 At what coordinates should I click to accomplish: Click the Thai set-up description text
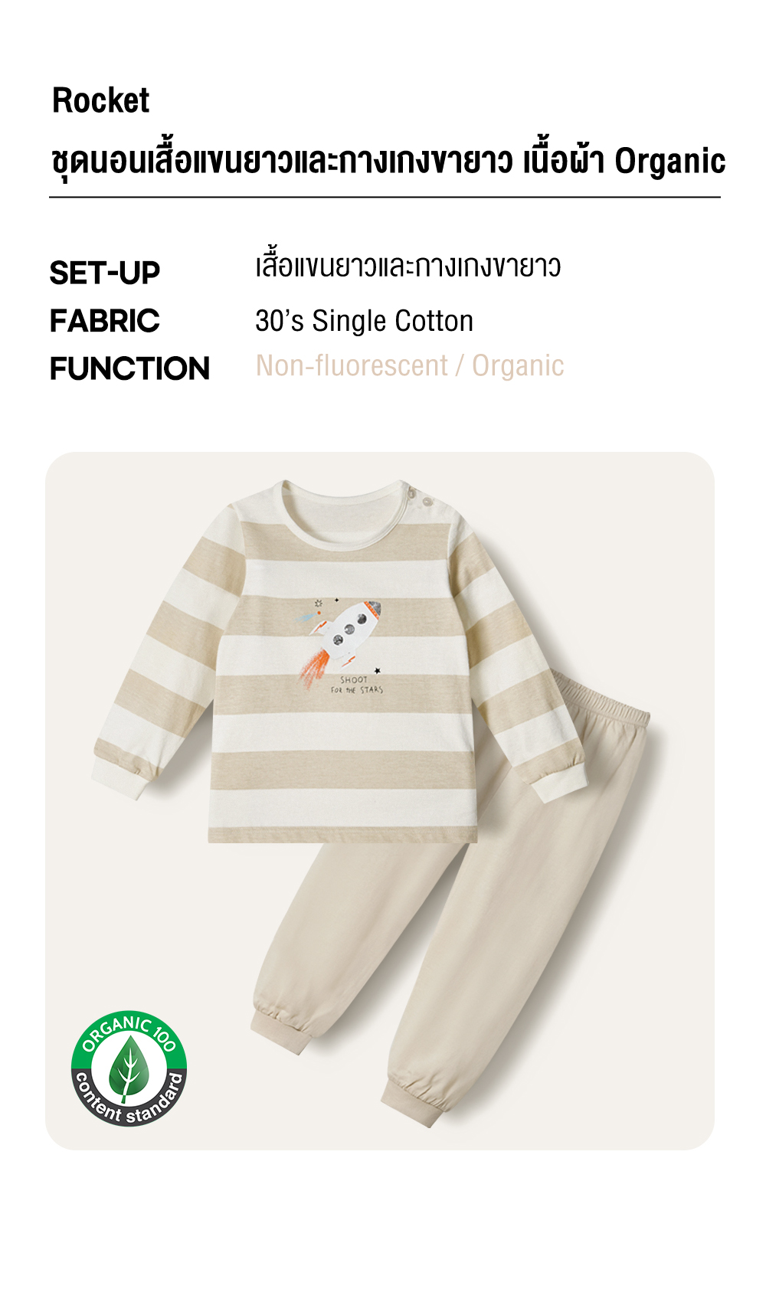tap(408, 267)
